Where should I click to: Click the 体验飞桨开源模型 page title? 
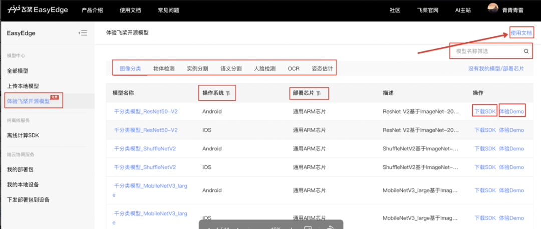click(127, 33)
